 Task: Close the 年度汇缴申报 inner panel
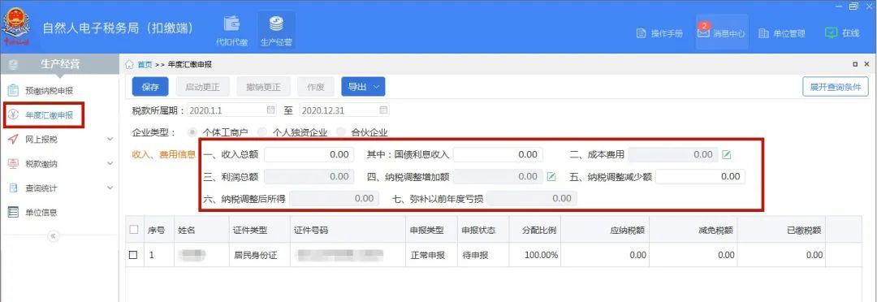(x=867, y=64)
